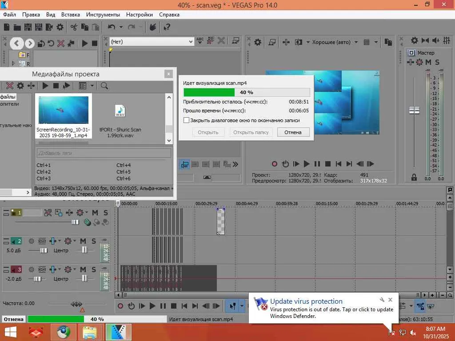This screenshot has height=341, width=455.
Task: Click track 3 pan slider Центр
Action: coord(84,278)
